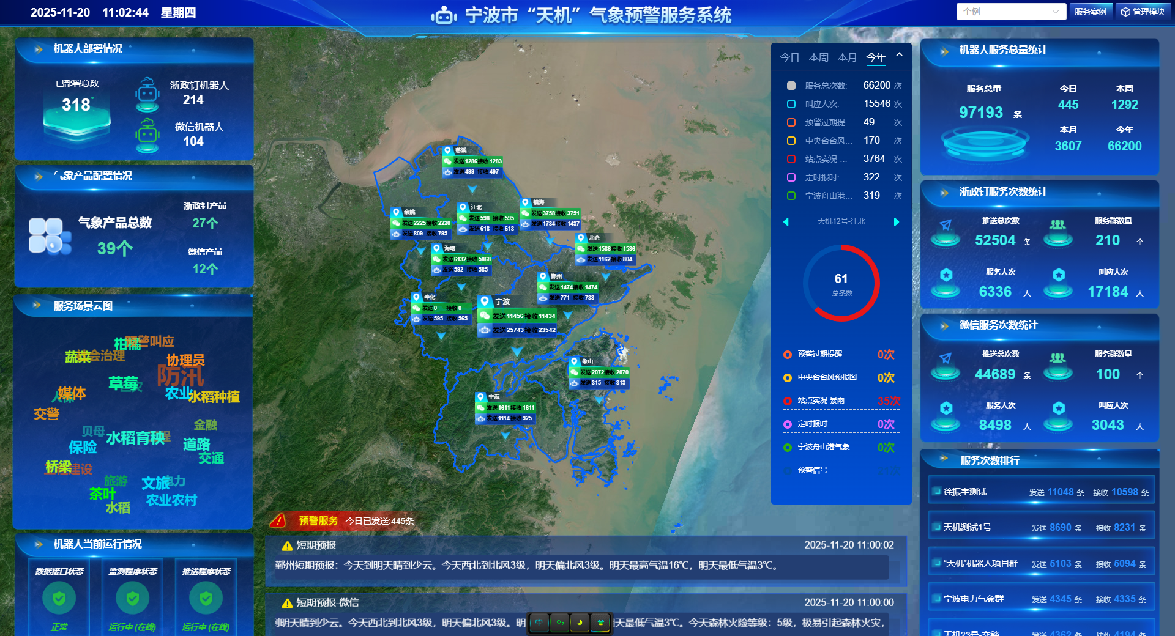The image size is (1175, 636).
Task: Collapse the statistics panel with up chevron
Action: point(899,55)
